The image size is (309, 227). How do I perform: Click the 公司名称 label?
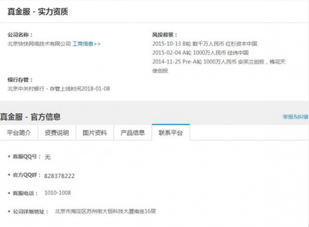pyautogui.click(x=20, y=35)
